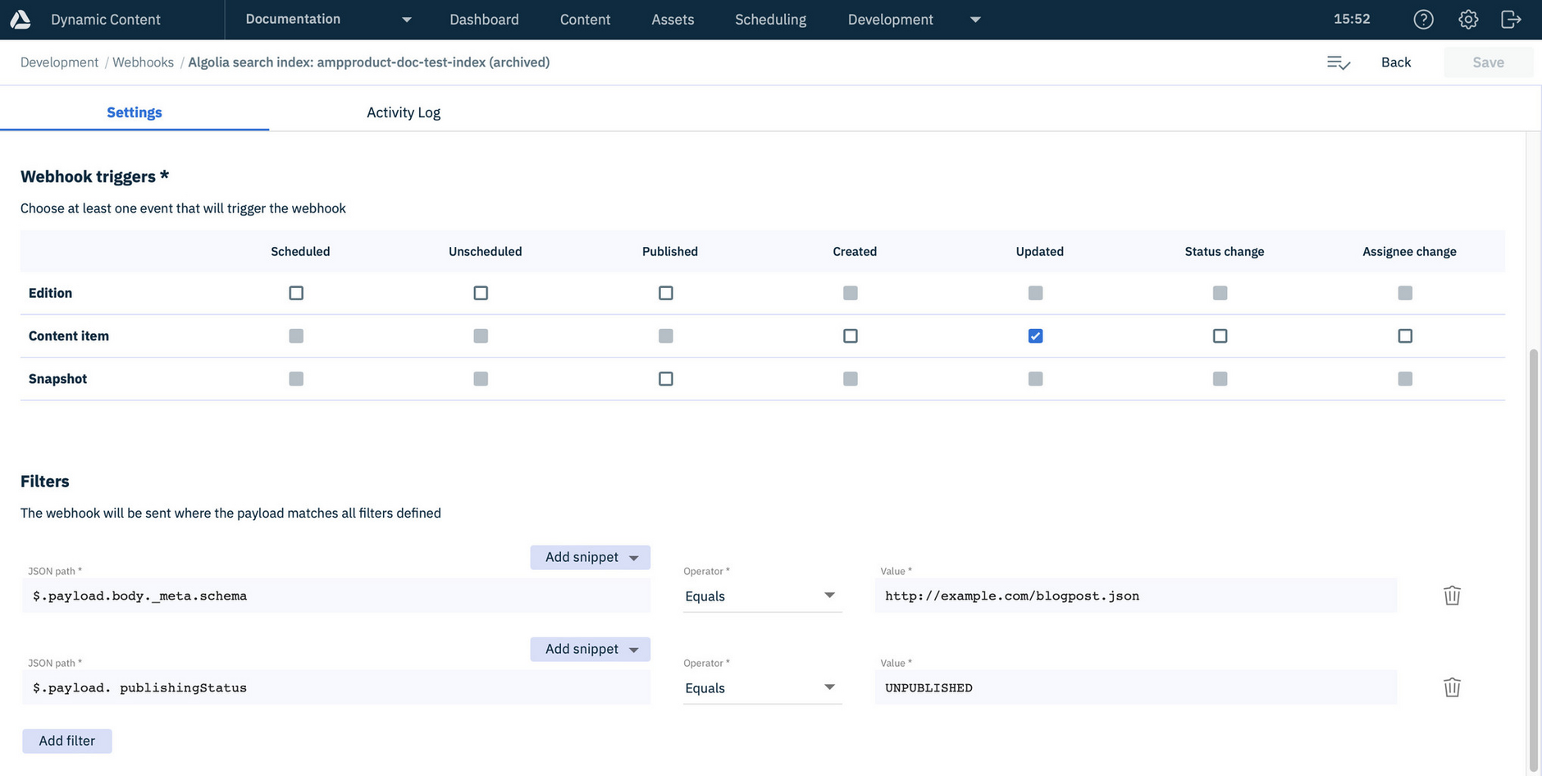The width and height of the screenshot is (1542, 776).
Task: Toggle Edition Published checkbox
Action: [x=666, y=293]
